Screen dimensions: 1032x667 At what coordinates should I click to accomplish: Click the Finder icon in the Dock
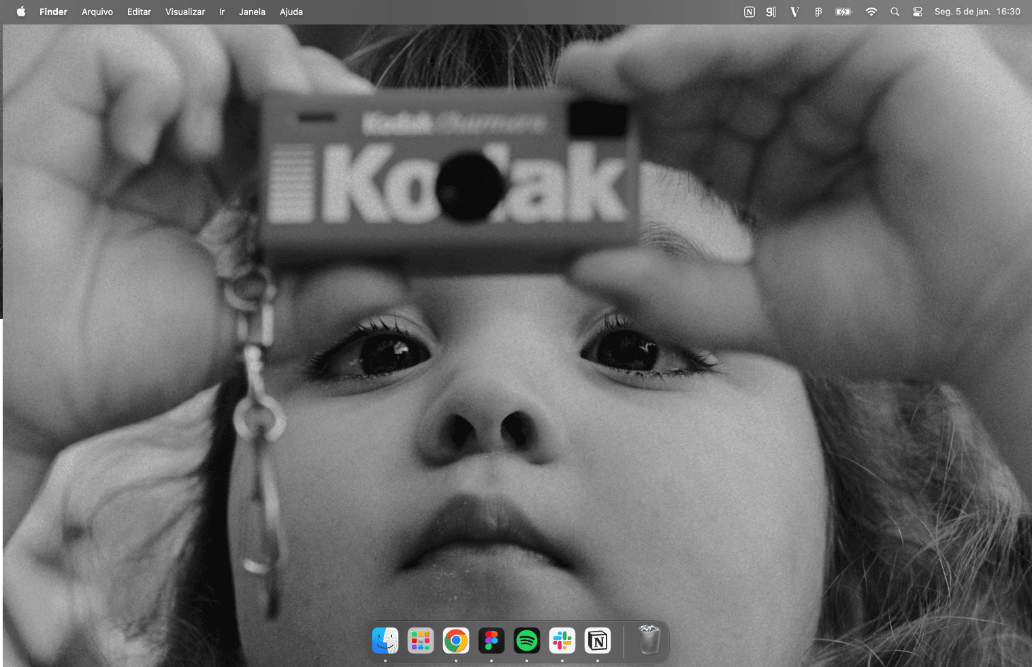click(x=385, y=640)
